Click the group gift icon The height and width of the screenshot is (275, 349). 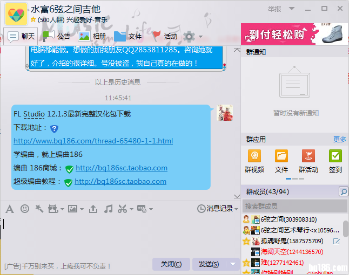53,209
